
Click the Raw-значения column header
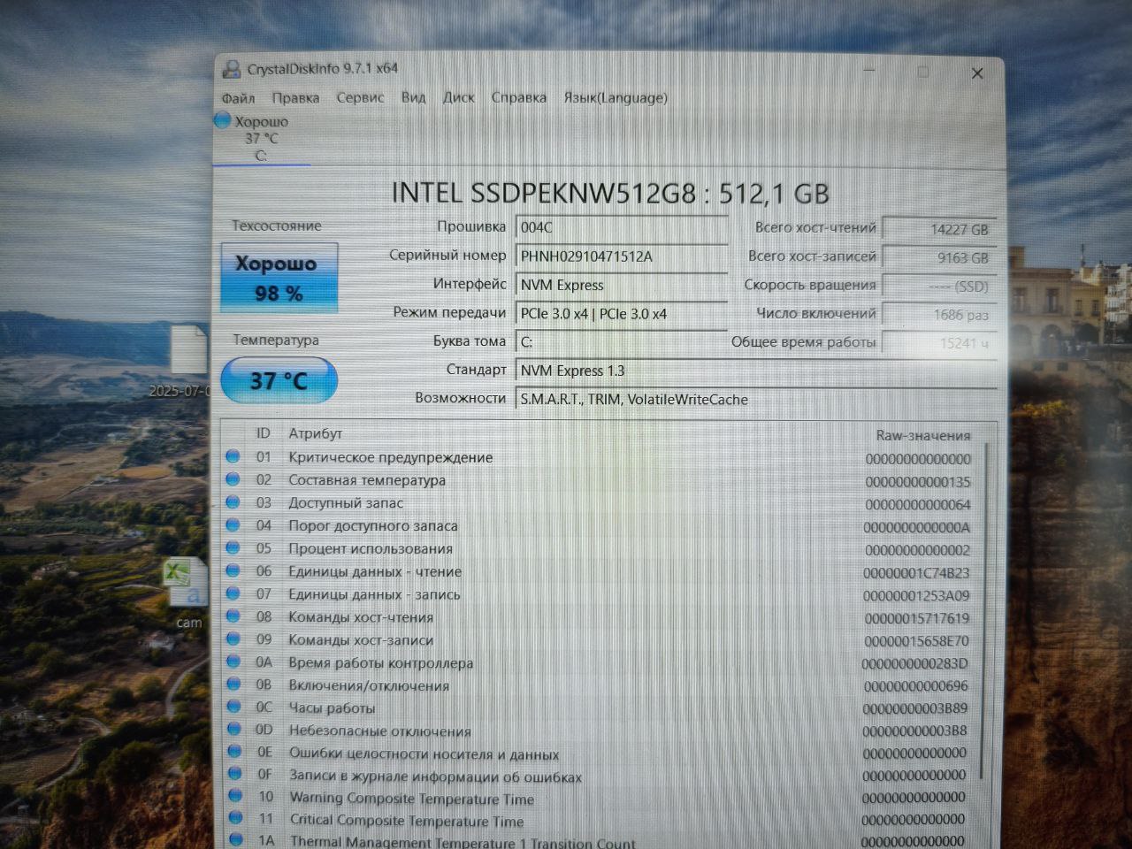coord(922,435)
